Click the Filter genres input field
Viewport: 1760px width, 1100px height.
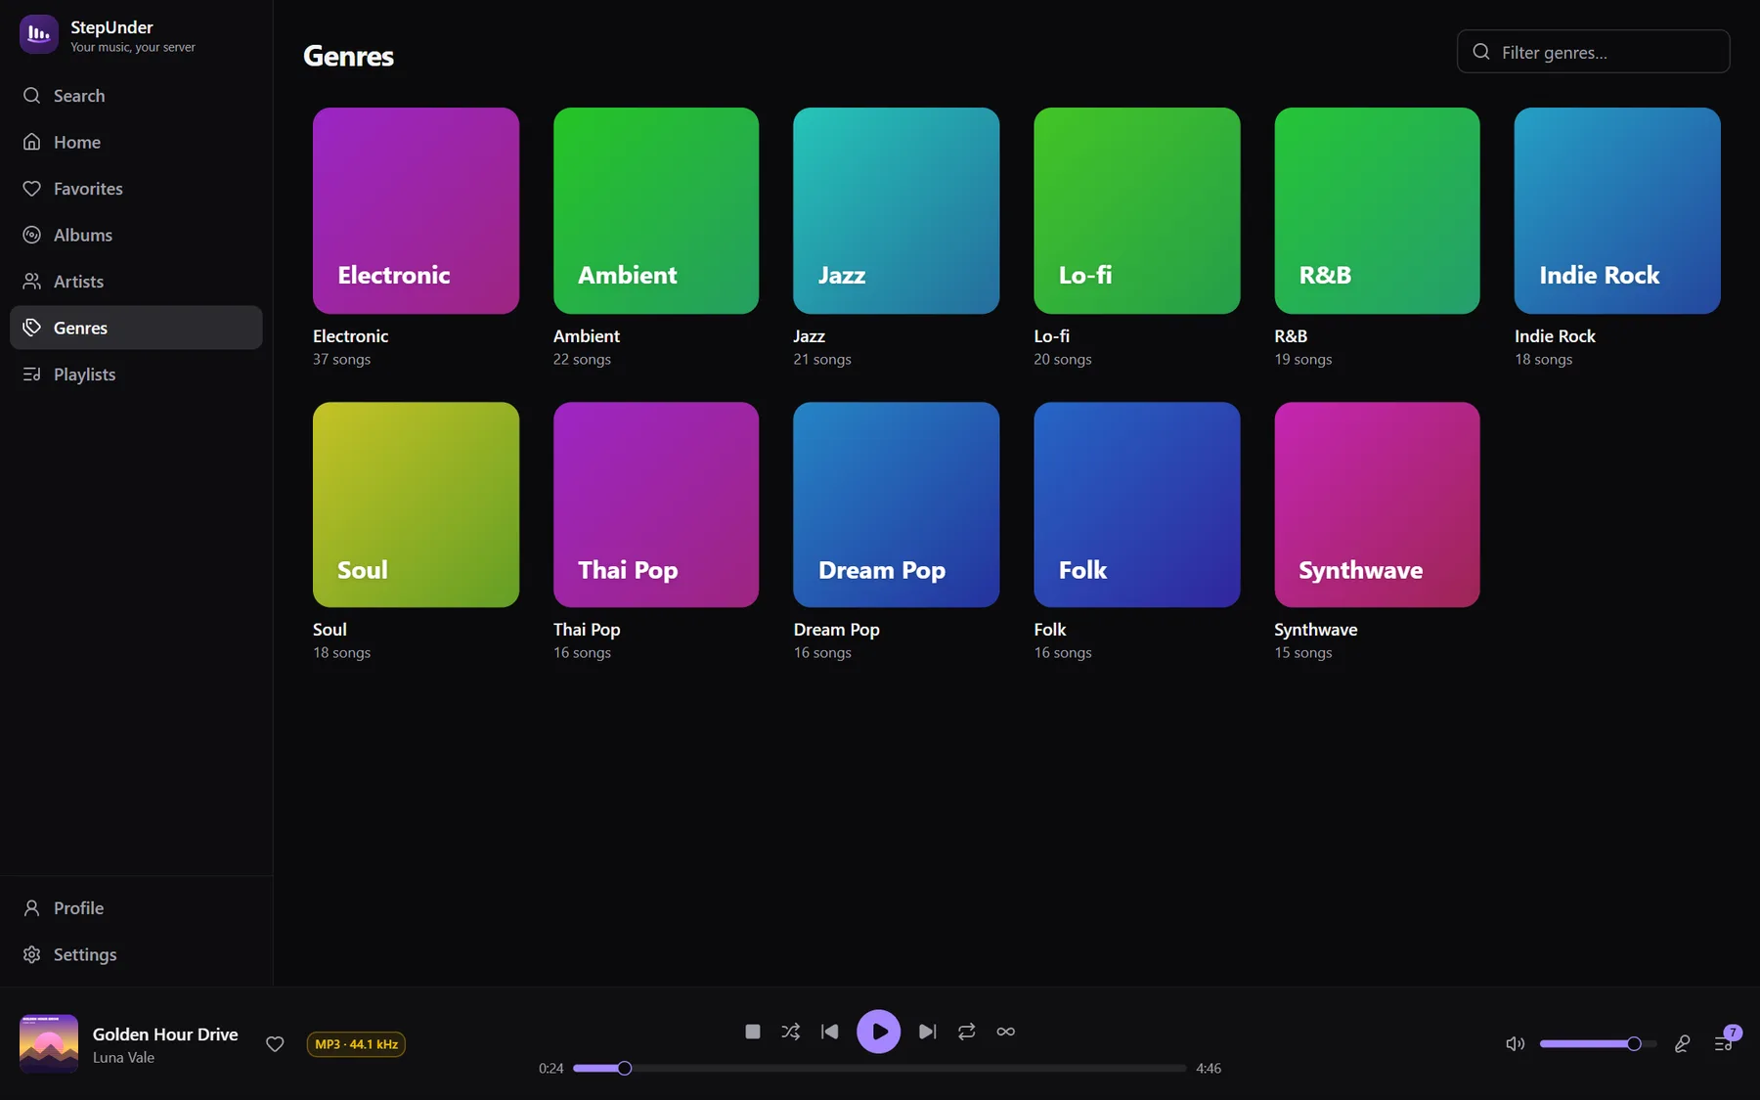(x=1593, y=52)
